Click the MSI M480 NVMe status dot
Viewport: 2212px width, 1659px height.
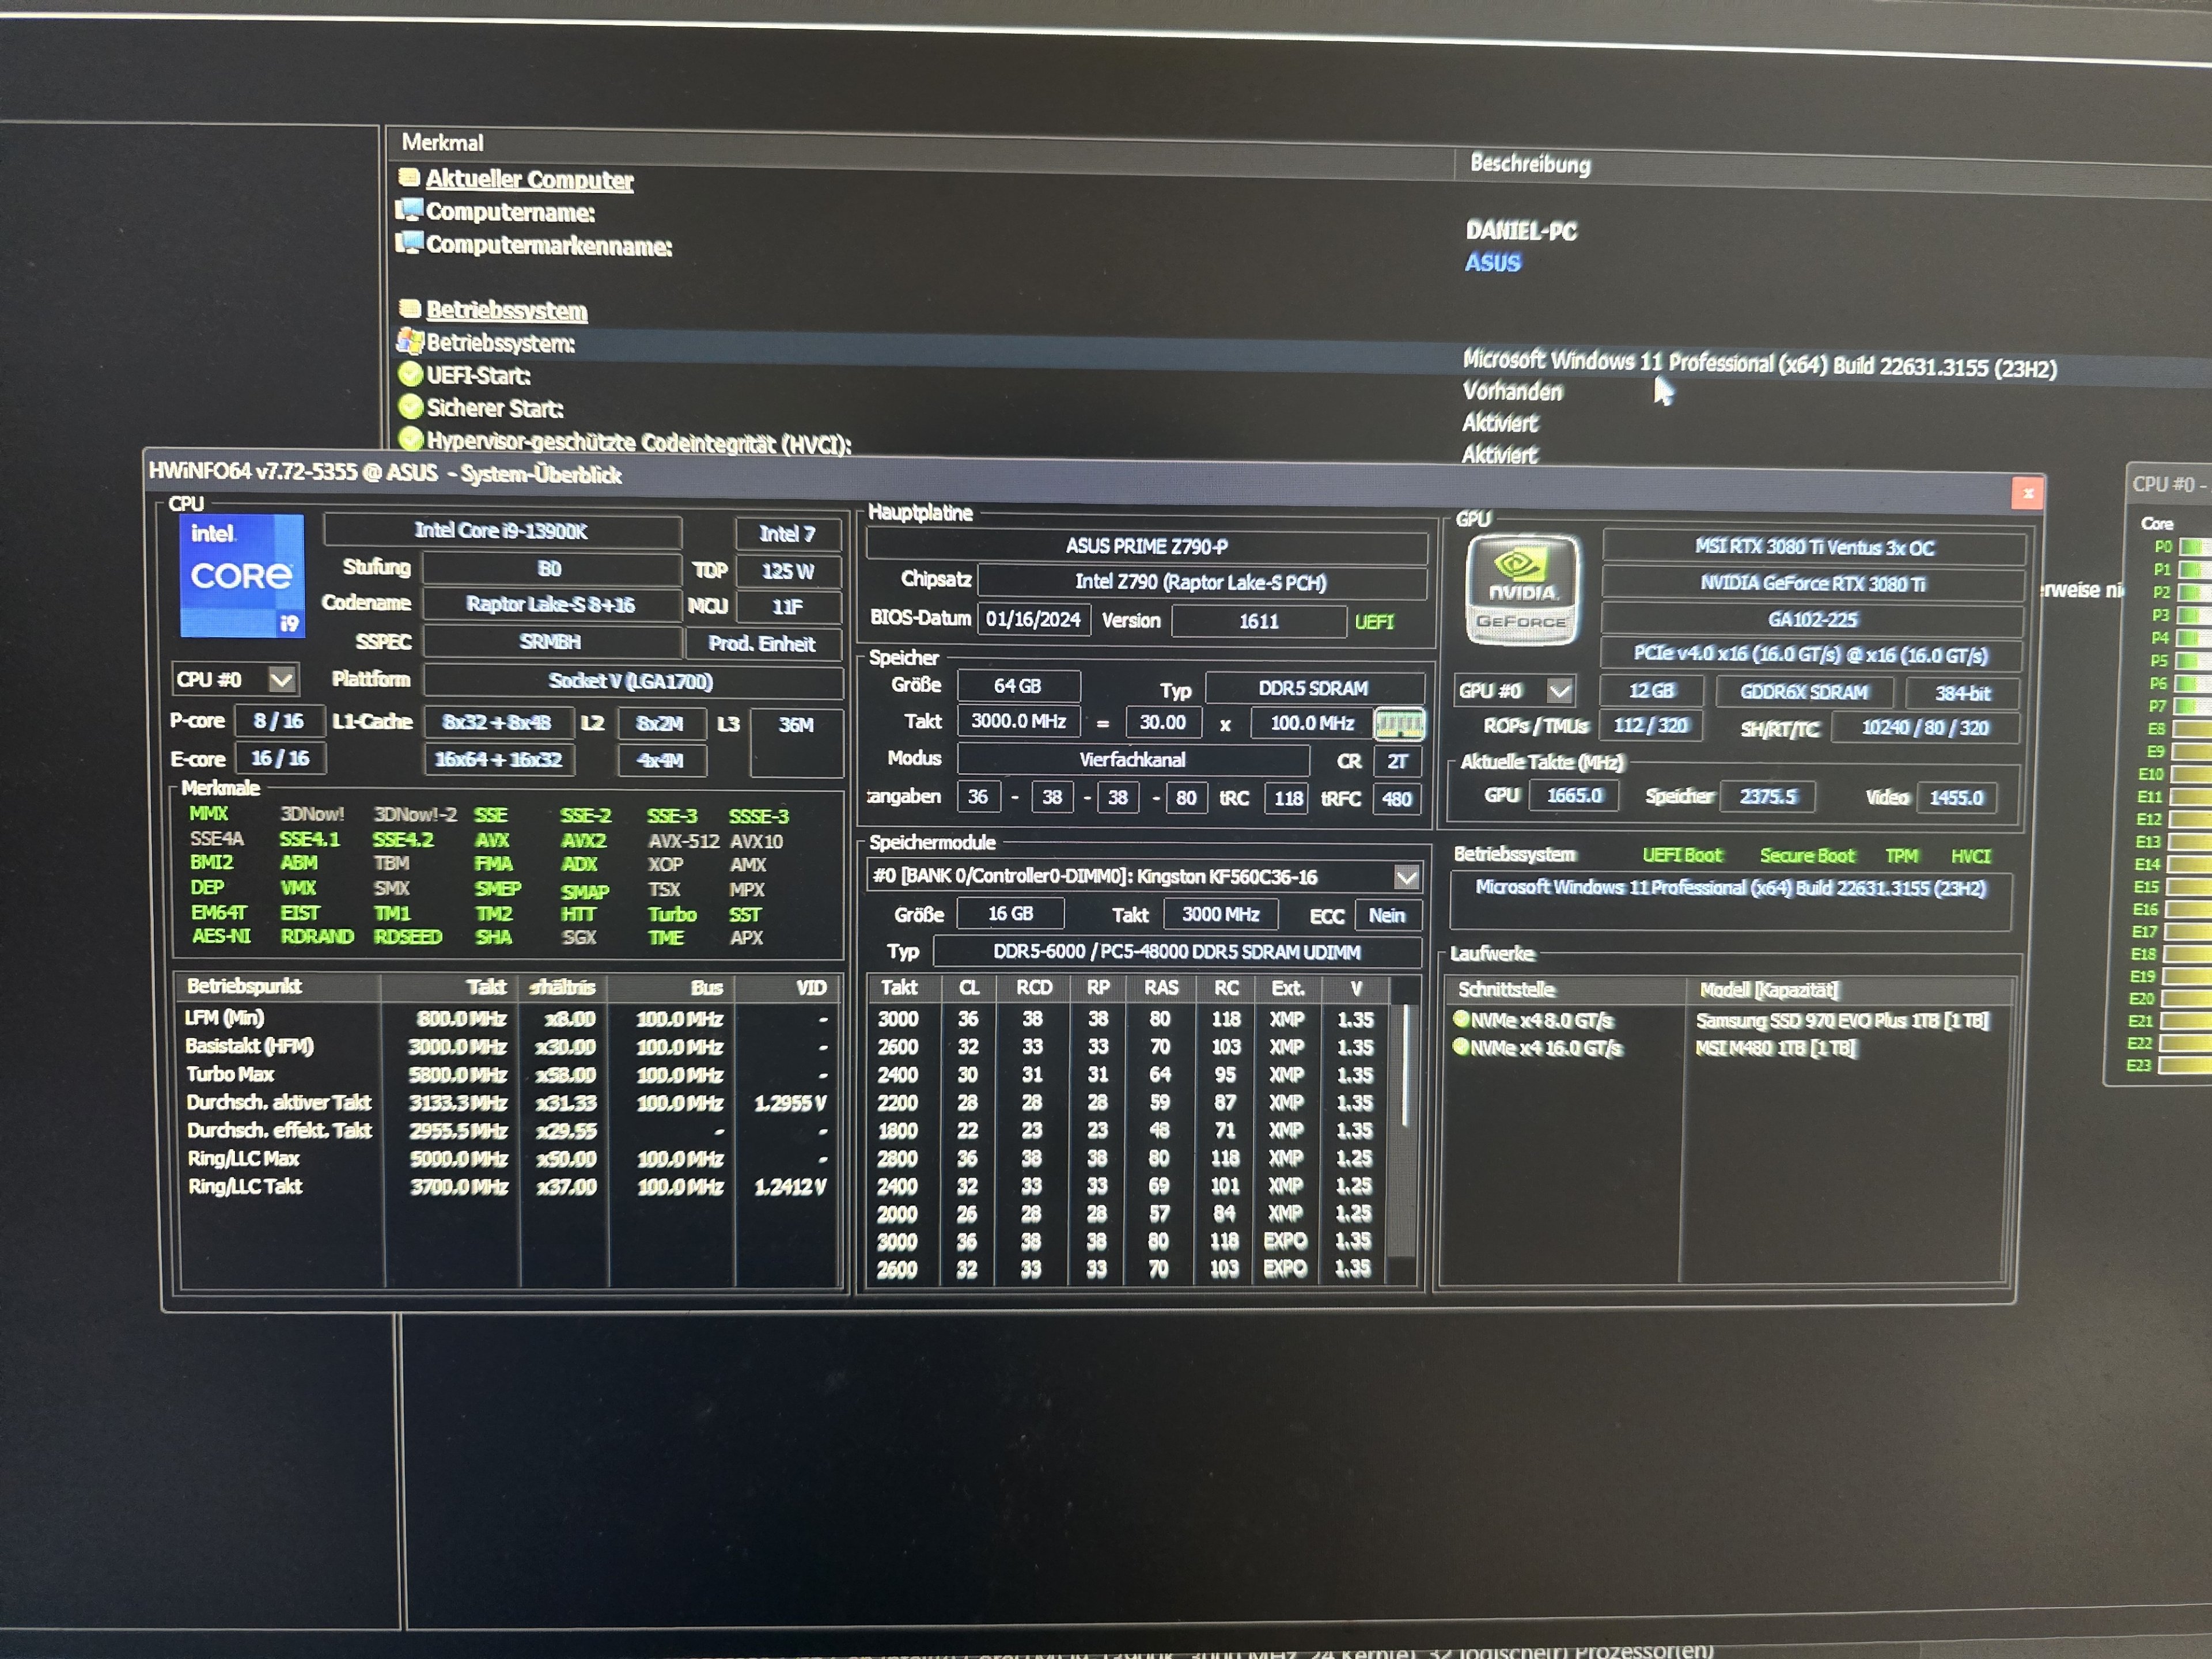point(1461,1047)
